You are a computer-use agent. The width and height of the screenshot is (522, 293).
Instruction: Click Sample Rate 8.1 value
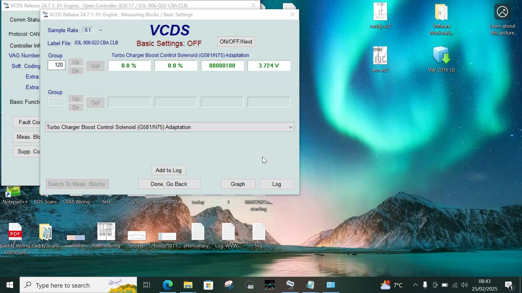tap(88, 30)
